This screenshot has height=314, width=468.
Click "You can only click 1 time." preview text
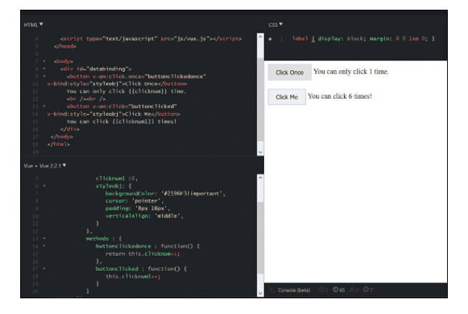coord(351,72)
